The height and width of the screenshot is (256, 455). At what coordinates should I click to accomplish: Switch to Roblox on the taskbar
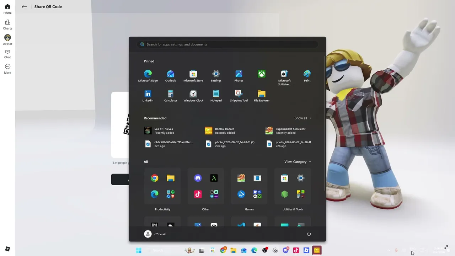coord(306,251)
